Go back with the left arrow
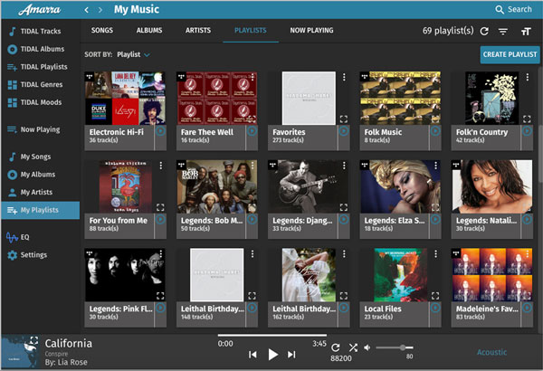Viewport: 543px width, 371px height. (x=87, y=10)
